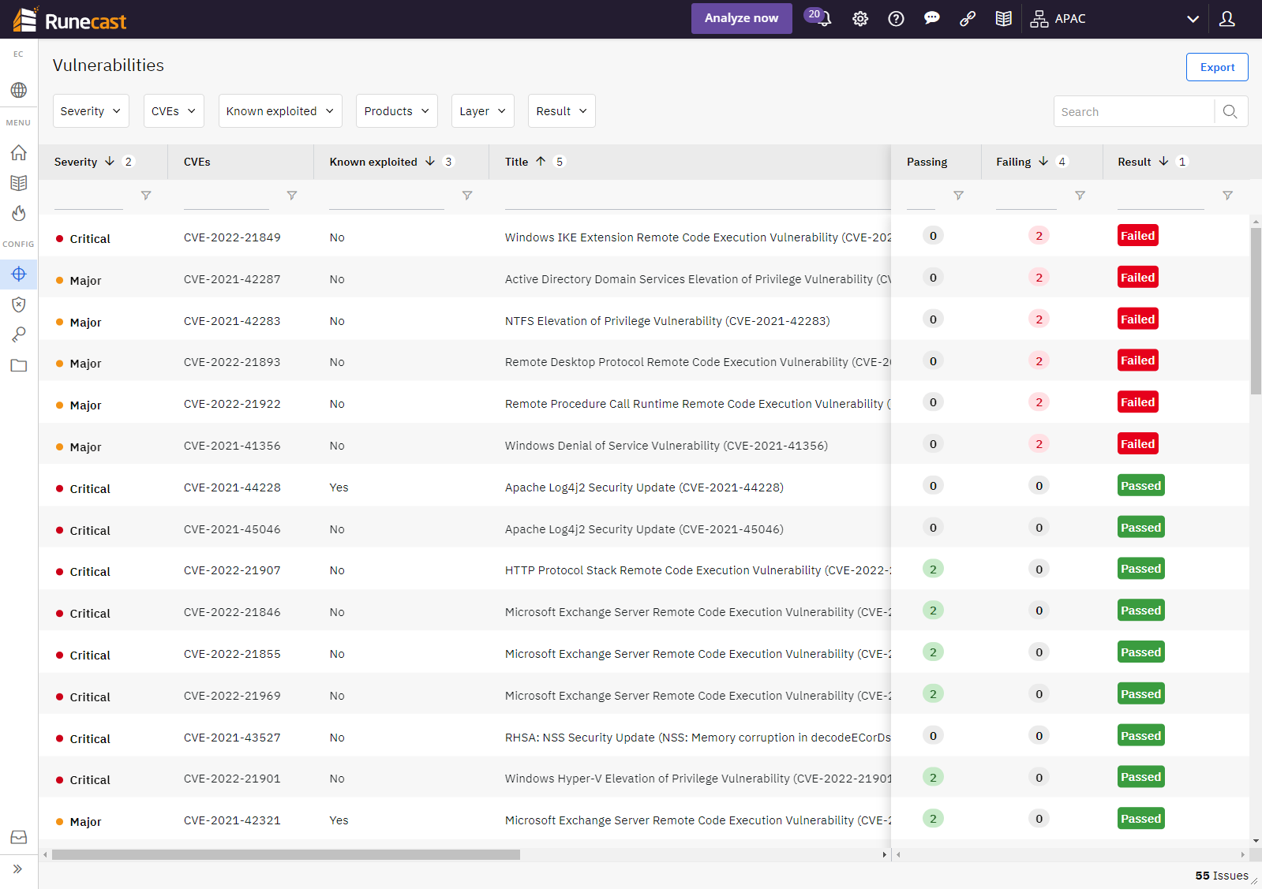The image size is (1262, 889).
Task: Open the flame icon in sidebar
Action: pyautogui.click(x=19, y=214)
